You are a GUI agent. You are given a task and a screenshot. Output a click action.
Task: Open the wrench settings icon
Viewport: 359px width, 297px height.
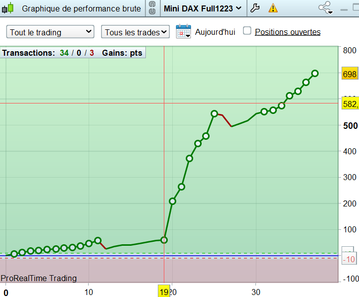point(255,8)
